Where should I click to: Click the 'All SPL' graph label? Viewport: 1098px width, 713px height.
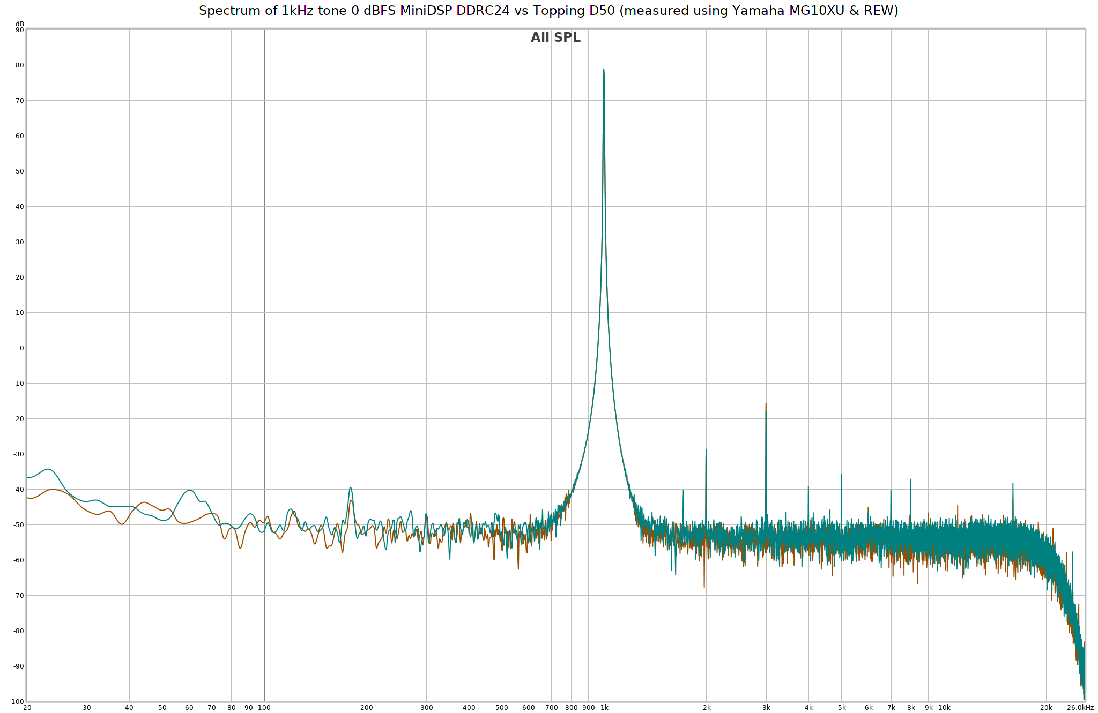555,38
